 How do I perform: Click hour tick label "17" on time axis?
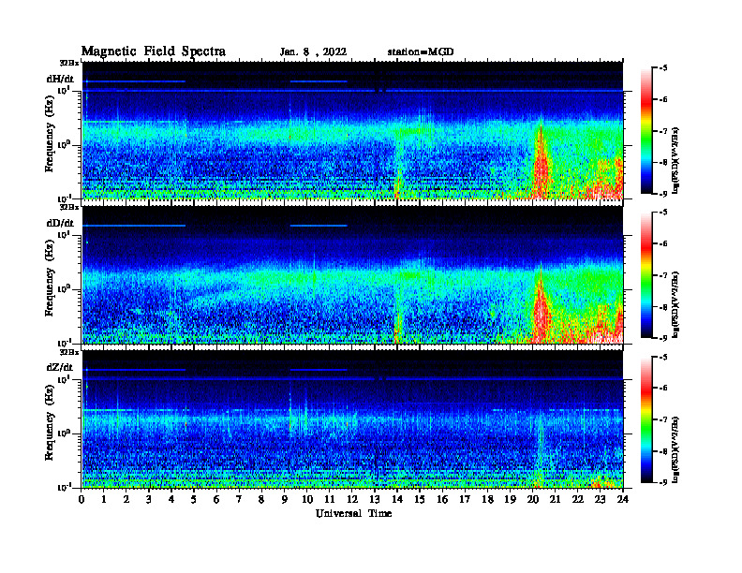click(x=466, y=499)
